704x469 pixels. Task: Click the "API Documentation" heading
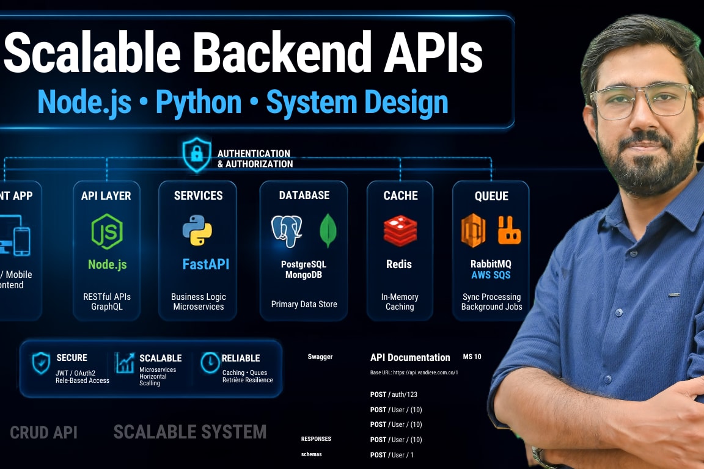point(410,357)
